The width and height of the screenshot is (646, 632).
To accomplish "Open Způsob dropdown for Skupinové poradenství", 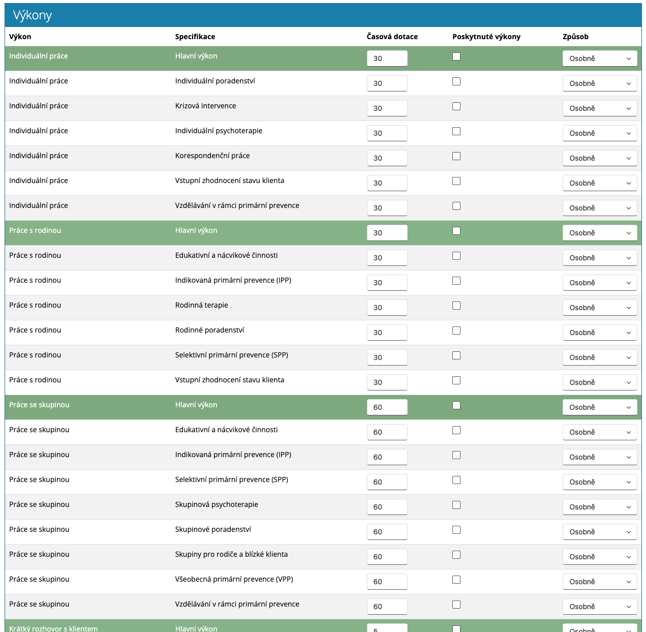I will pos(600,532).
